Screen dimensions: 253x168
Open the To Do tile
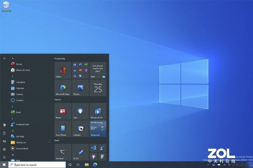coord(80,152)
